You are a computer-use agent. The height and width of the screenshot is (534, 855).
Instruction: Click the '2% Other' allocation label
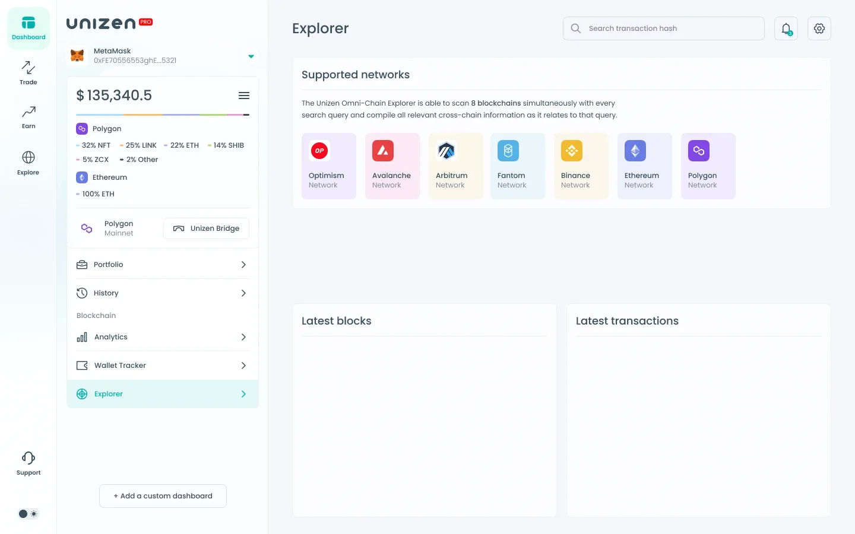tap(139, 160)
